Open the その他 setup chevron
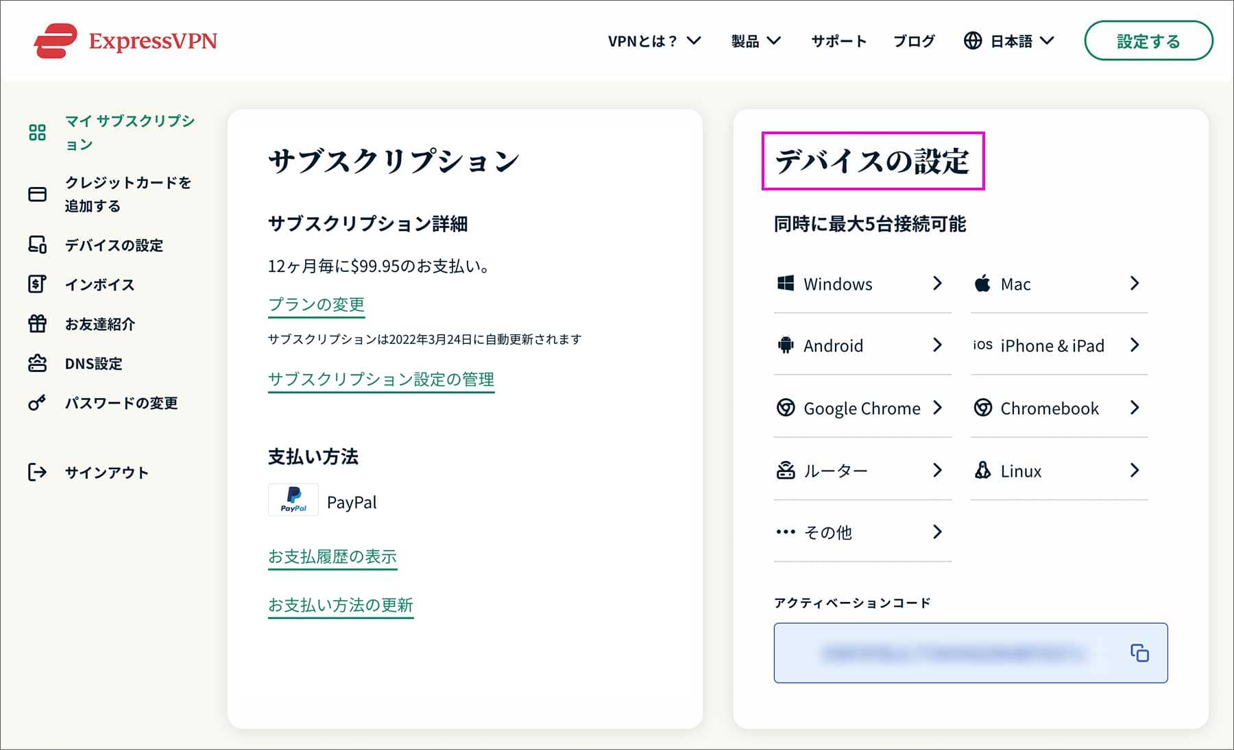The image size is (1234, 750). [937, 532]
